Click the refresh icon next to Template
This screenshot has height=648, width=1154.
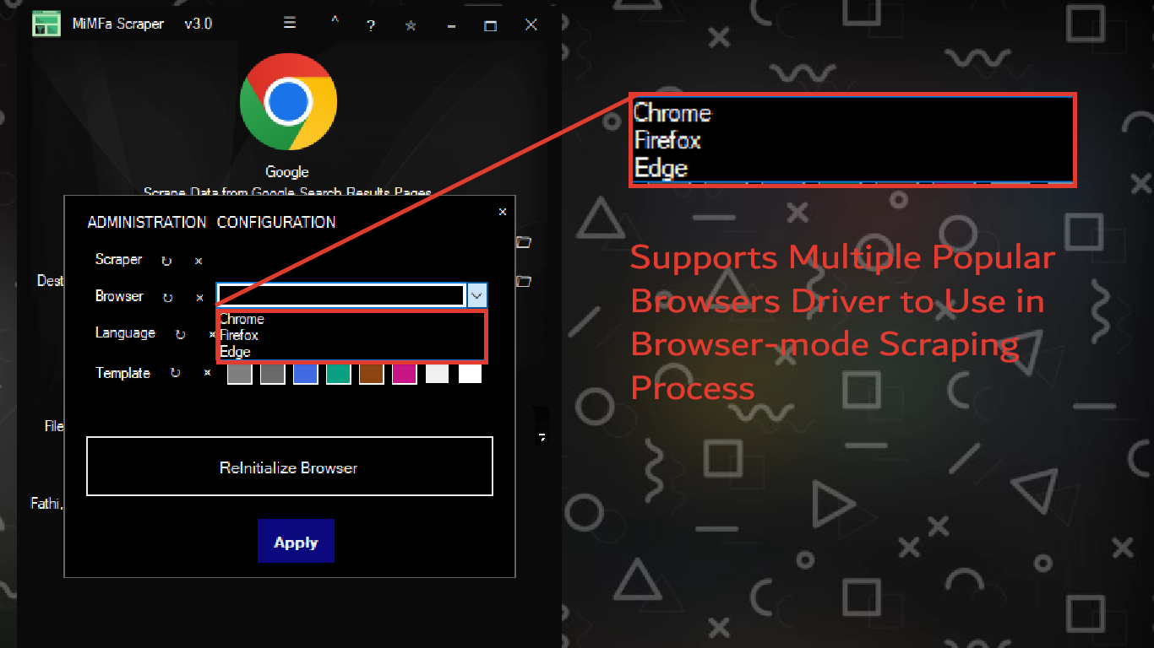click(x=175, y=373)
